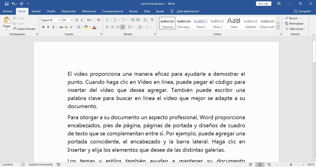Align text to the left
Viewport: 316px width, 167px height.
click(107, 27)
